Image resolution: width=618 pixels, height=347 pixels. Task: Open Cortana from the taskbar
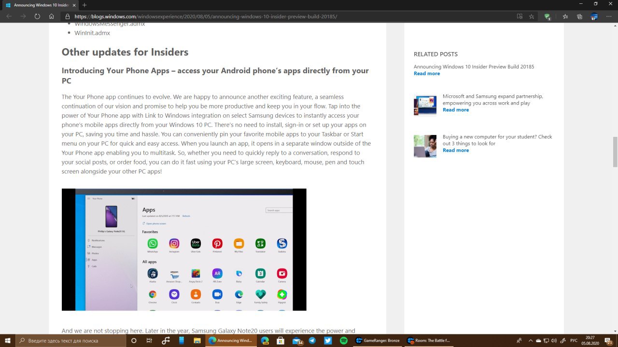pyautogui.click(x=134, y=340)
